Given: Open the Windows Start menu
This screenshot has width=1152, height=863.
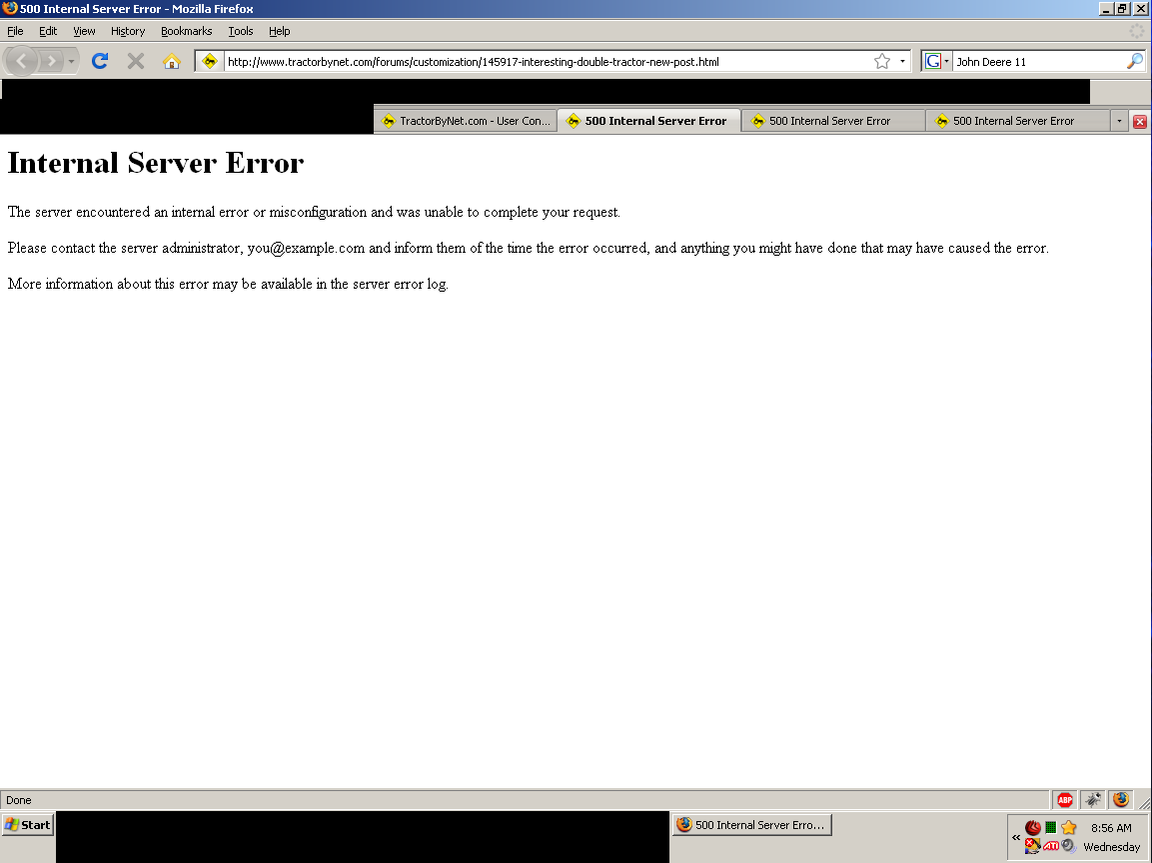Looking at the screenshot, I should [28, 825].
